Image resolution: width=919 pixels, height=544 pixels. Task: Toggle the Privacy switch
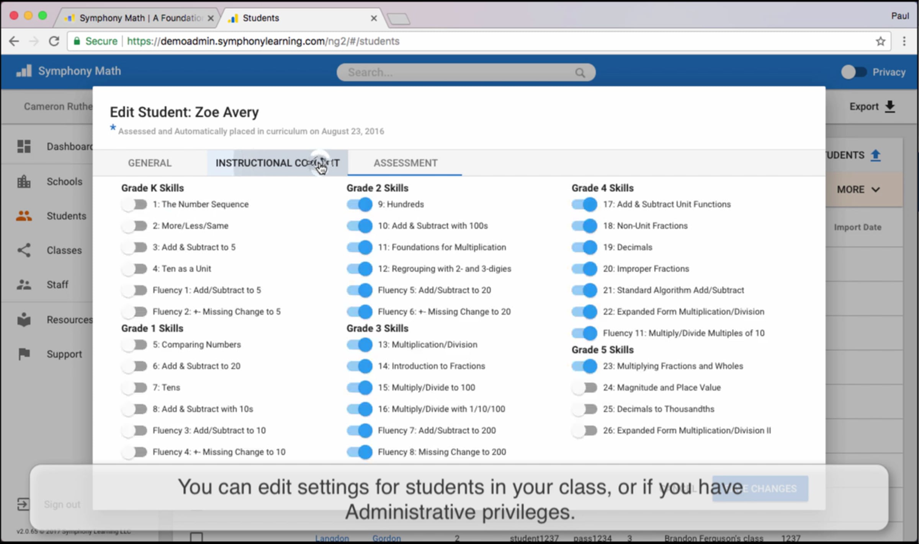(854, 72)
